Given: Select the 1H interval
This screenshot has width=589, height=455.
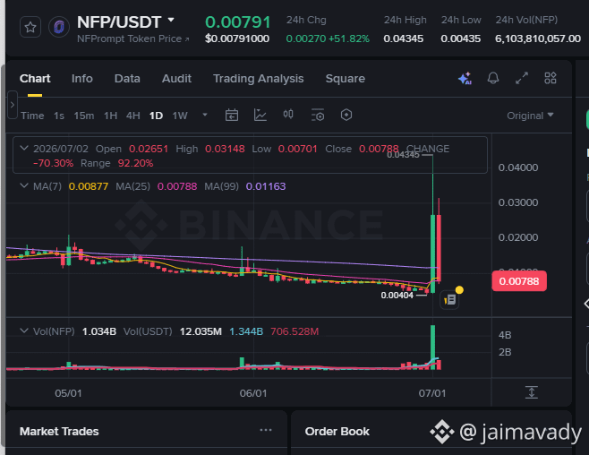Looking at the screenshot, I should point(110,116).
